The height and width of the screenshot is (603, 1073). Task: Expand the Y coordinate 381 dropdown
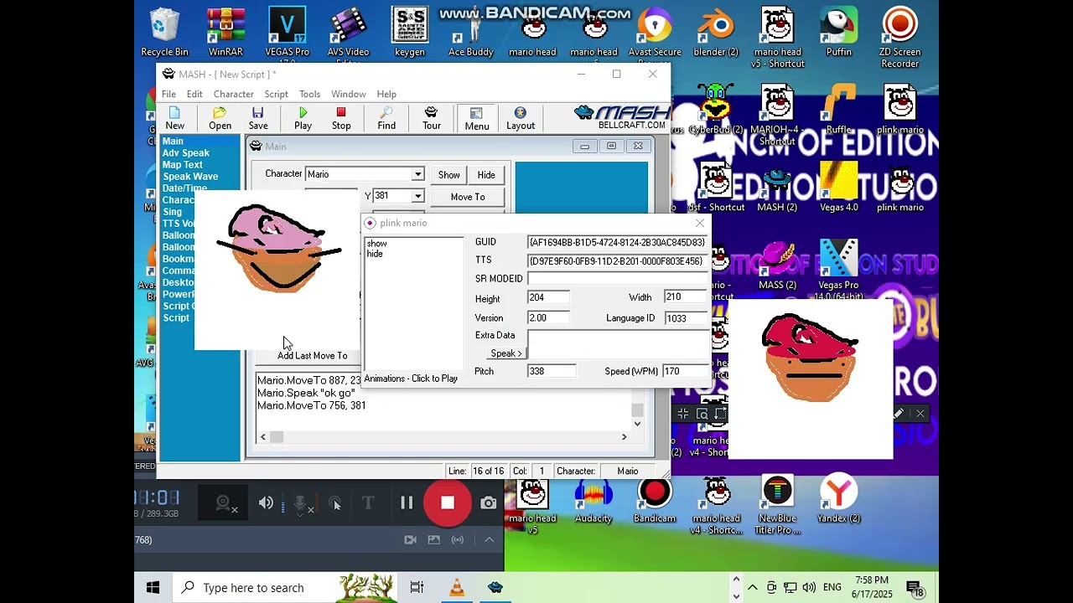417,196
